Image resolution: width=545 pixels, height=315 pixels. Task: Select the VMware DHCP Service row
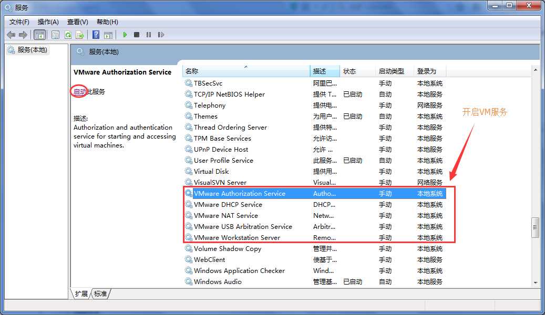[x=315, y=205]
